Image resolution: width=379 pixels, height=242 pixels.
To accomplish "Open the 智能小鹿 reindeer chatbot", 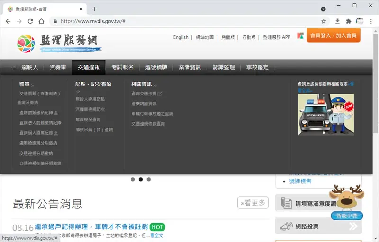I will click(347, 202).
